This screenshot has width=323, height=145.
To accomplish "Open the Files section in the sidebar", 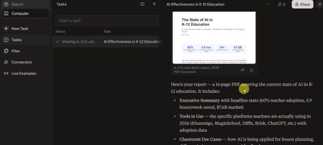I will pos(15,51).
